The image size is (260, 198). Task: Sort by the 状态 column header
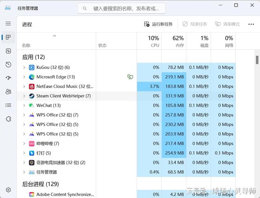click(116, 41)
